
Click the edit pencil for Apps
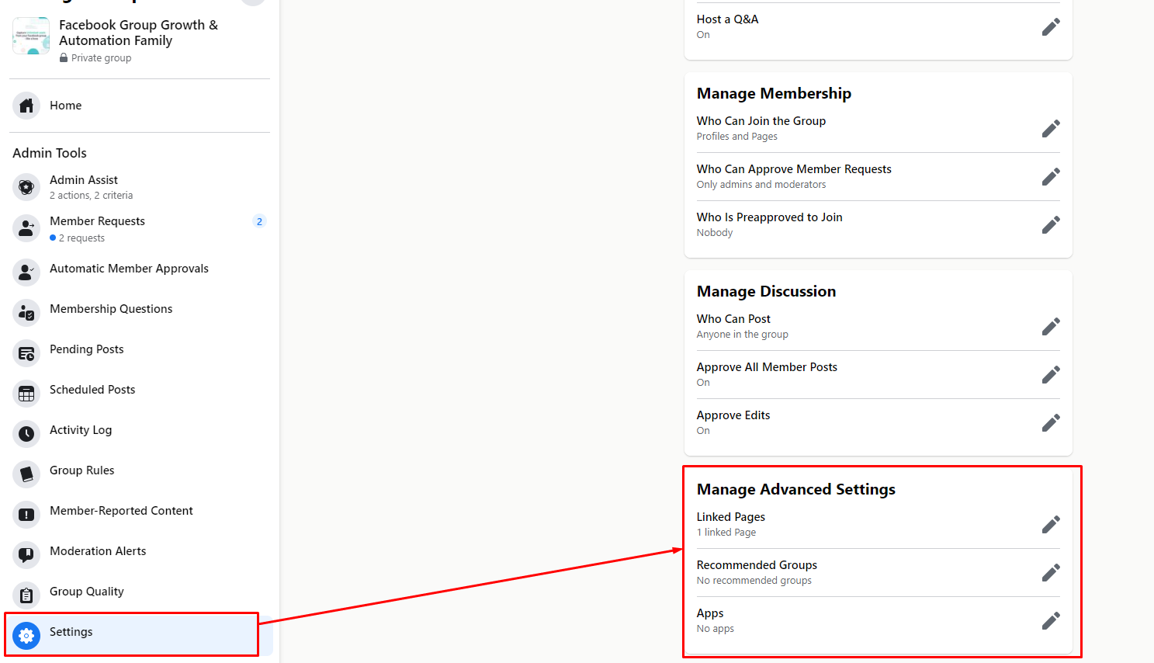click(1051, 621)
